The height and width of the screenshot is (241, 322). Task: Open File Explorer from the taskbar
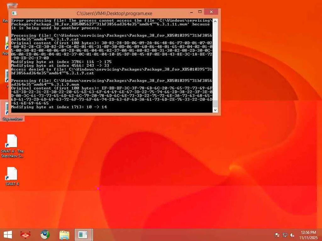[64, 235]
